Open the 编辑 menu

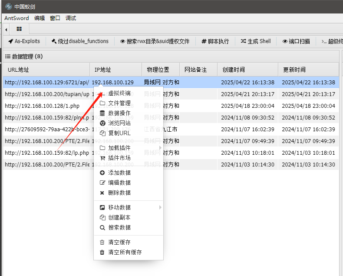40,18
